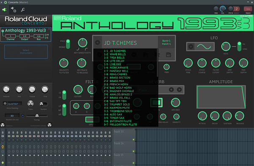Open the Bus n/a selector
Viewport: 254px width, 166px height.
pyautogui.click(x=39, y=36)
